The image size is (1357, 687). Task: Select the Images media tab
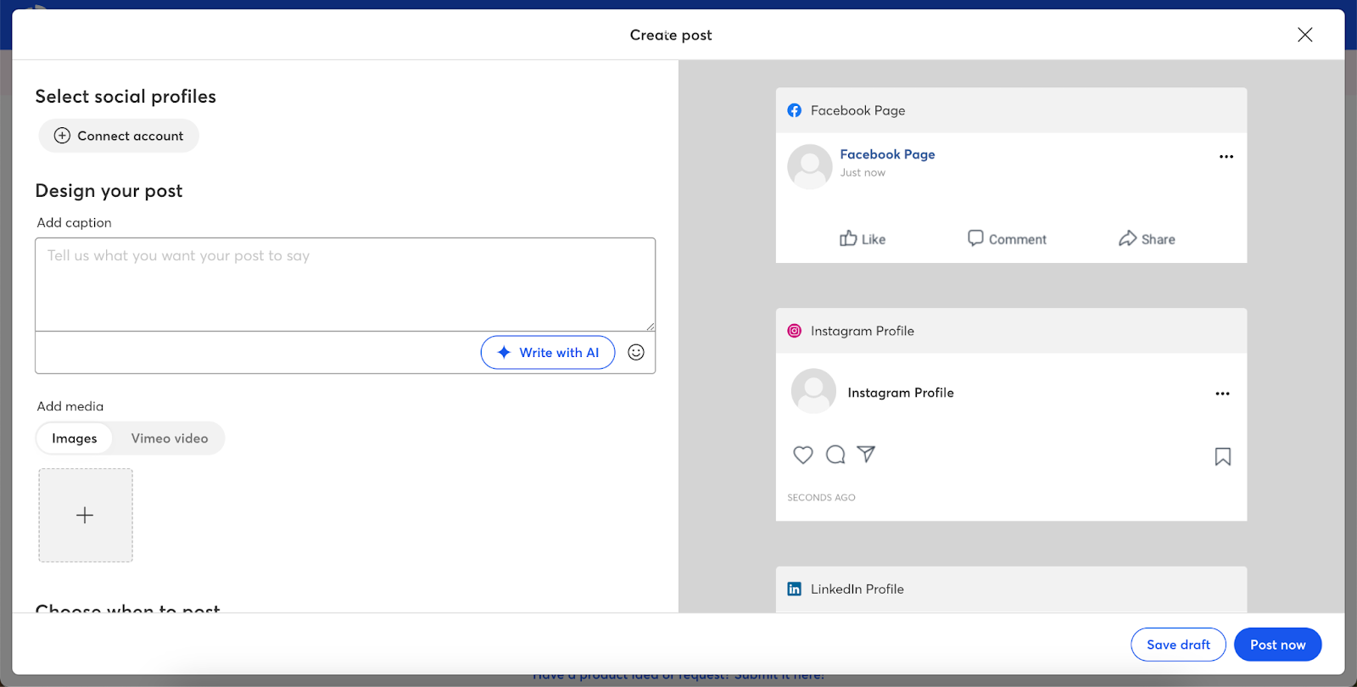[75, 438]
